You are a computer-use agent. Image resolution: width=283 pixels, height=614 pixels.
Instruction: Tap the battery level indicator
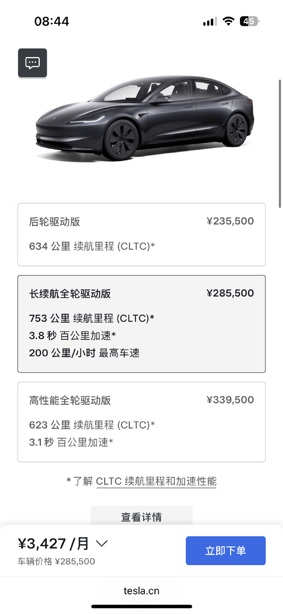click(249, 21)
